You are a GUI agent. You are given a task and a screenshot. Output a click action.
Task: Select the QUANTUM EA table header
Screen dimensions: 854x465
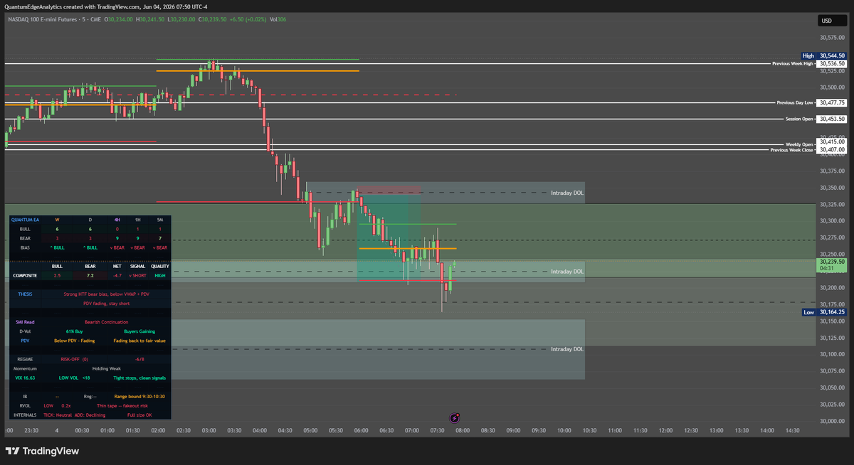pyautogui.click(x=25, y=220)
